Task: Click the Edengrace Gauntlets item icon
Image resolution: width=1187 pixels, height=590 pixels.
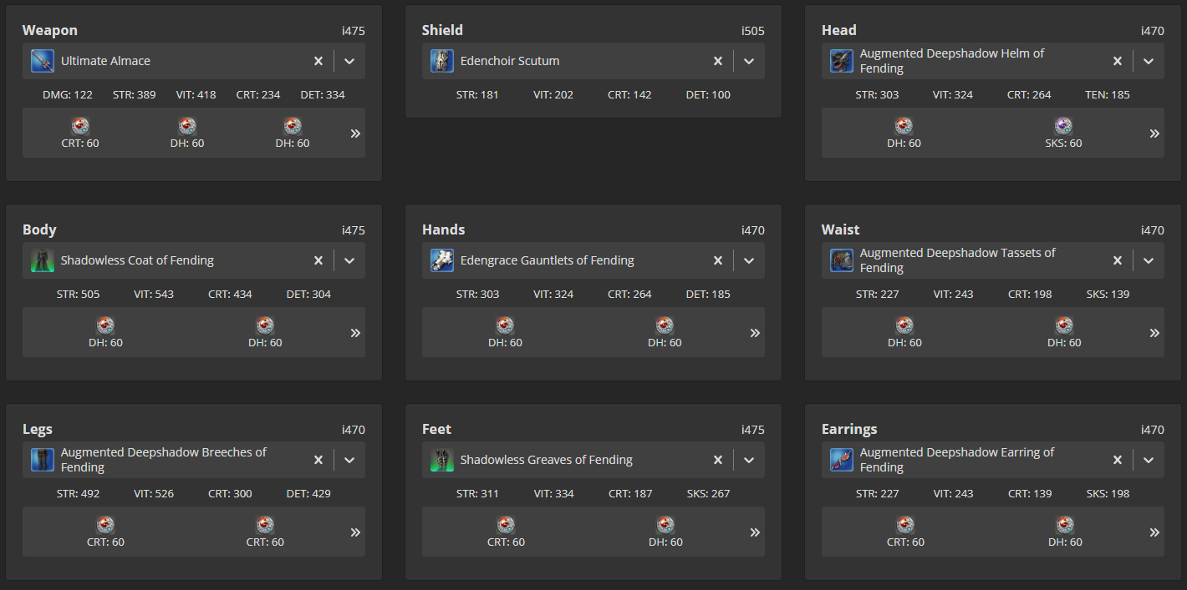Action: pos(442,260)
